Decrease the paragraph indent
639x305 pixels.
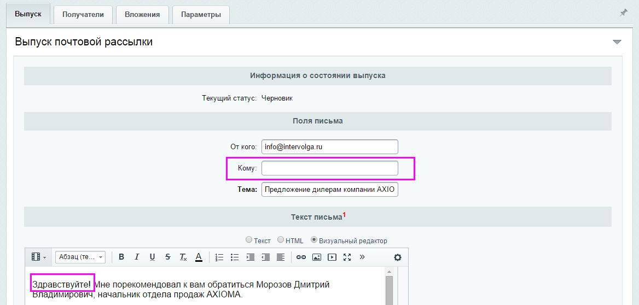tap(265, 257)
